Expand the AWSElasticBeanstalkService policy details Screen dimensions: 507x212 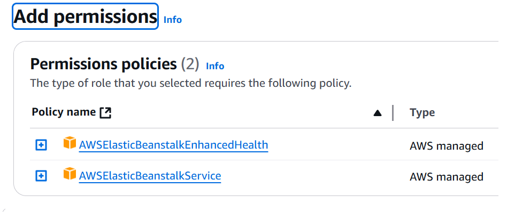click(x=41, y=176)
